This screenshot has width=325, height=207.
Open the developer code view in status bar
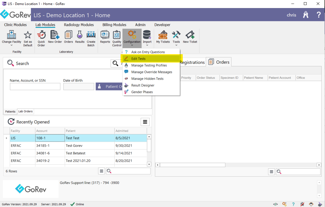click(275, 204)
